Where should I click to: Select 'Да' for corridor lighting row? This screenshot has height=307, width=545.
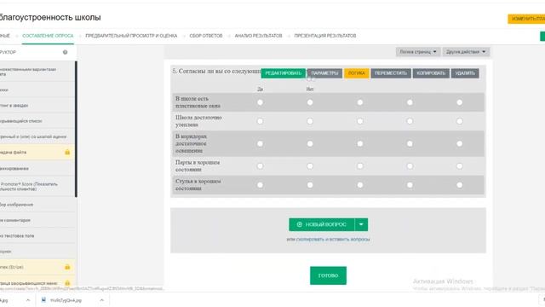[x=260, y=143]
